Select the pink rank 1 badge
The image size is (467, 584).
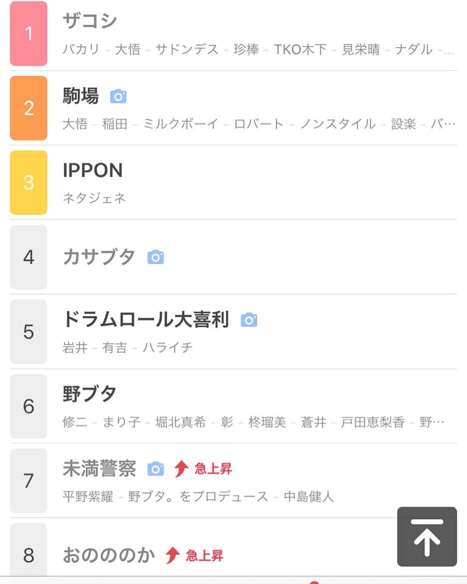[x=28, y=33]
